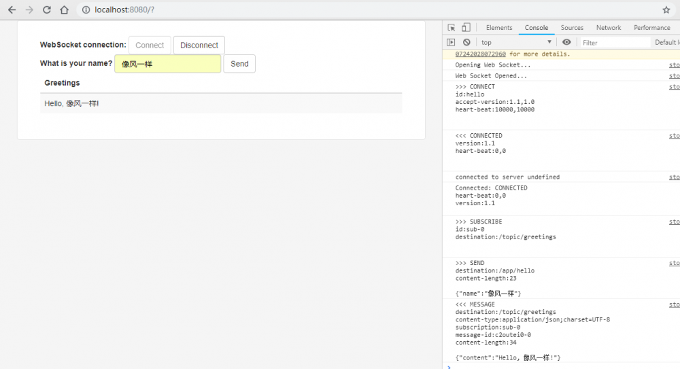Show the console sidebar
680x369 pixels.
pos(451,42)
